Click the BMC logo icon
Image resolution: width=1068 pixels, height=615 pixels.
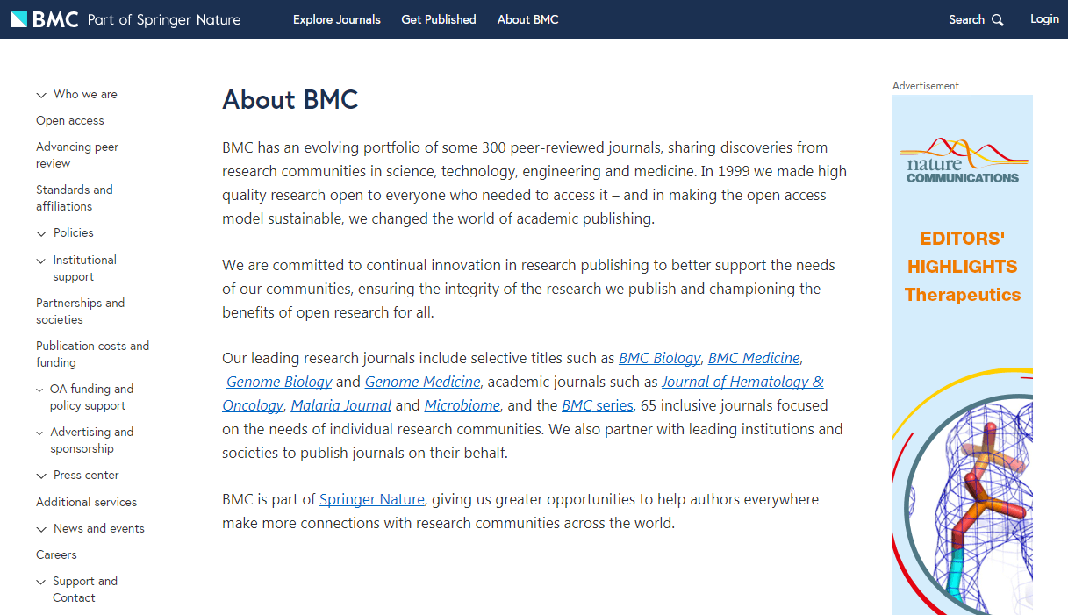point(20,19)
